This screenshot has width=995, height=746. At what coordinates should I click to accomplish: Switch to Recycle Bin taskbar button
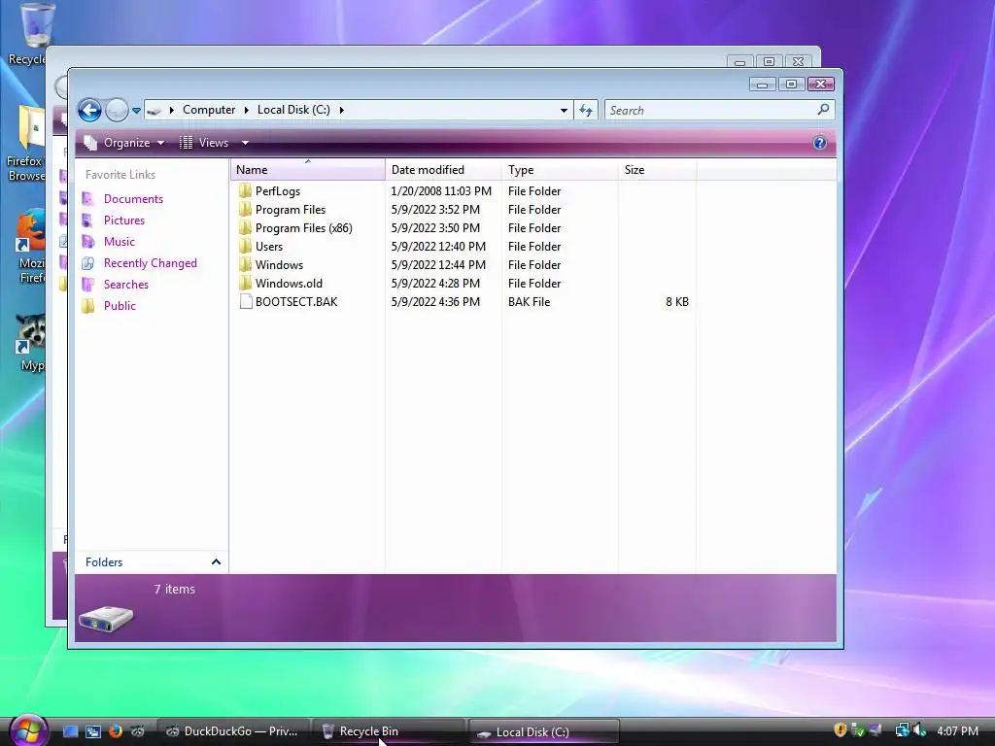tap(388, 731)
